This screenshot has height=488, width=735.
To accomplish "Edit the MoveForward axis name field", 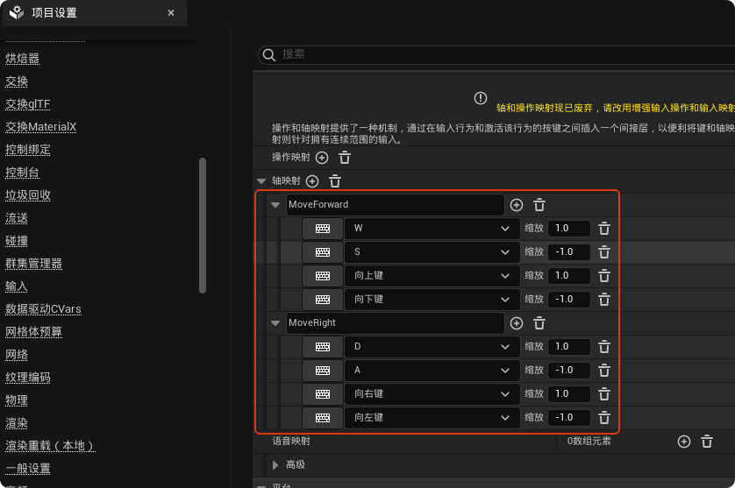I will coord(396,205).
